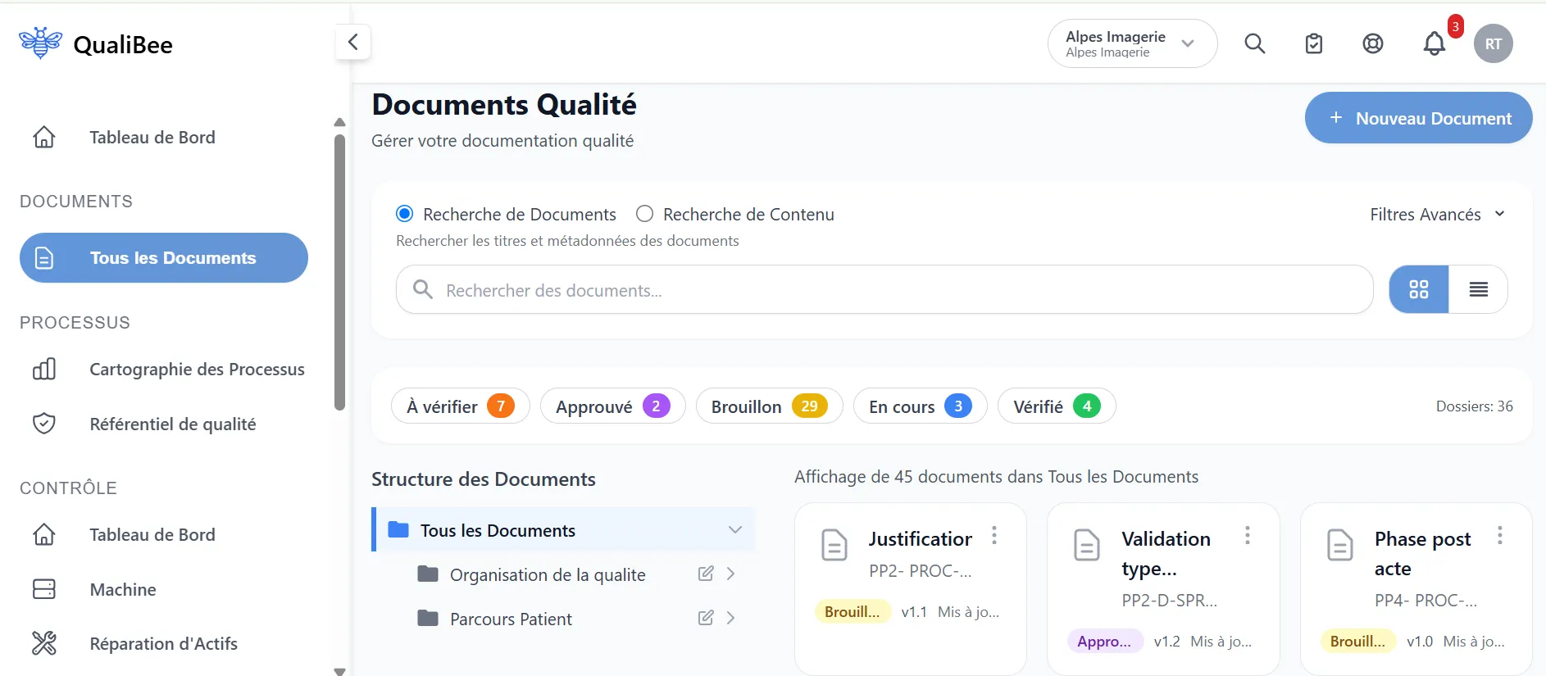Switch to grid view
This screenshot has height=676, width=1546.
click(x=1419, y=289)
